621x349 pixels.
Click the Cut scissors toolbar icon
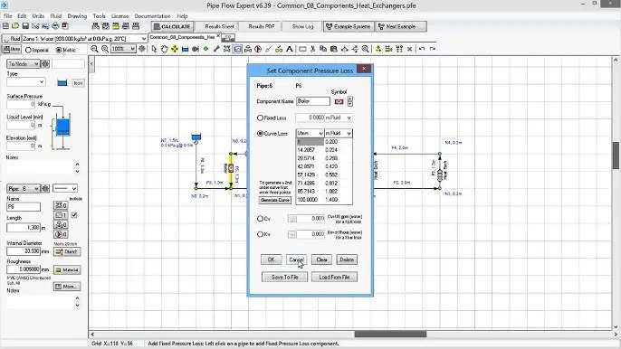point(313,49)
